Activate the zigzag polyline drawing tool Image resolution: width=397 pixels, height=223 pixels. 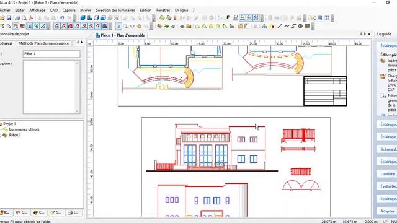click(x=287, y=26)
